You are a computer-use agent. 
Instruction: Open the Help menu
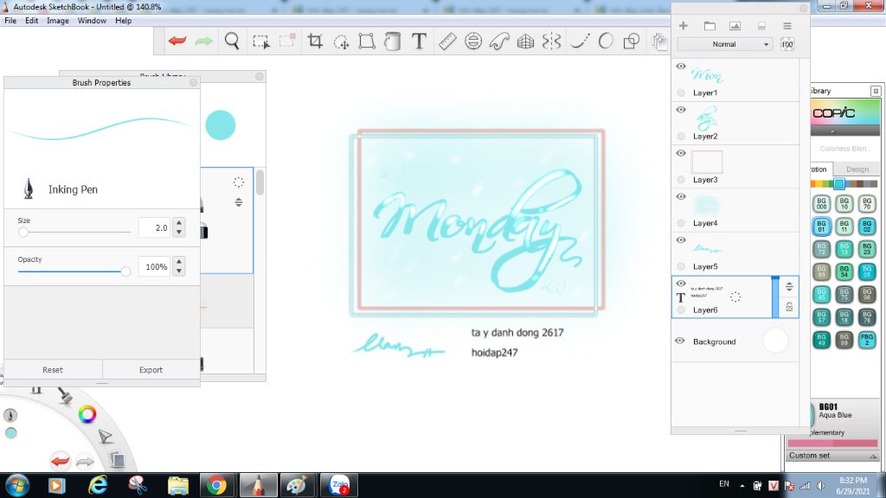pos(123,21)
